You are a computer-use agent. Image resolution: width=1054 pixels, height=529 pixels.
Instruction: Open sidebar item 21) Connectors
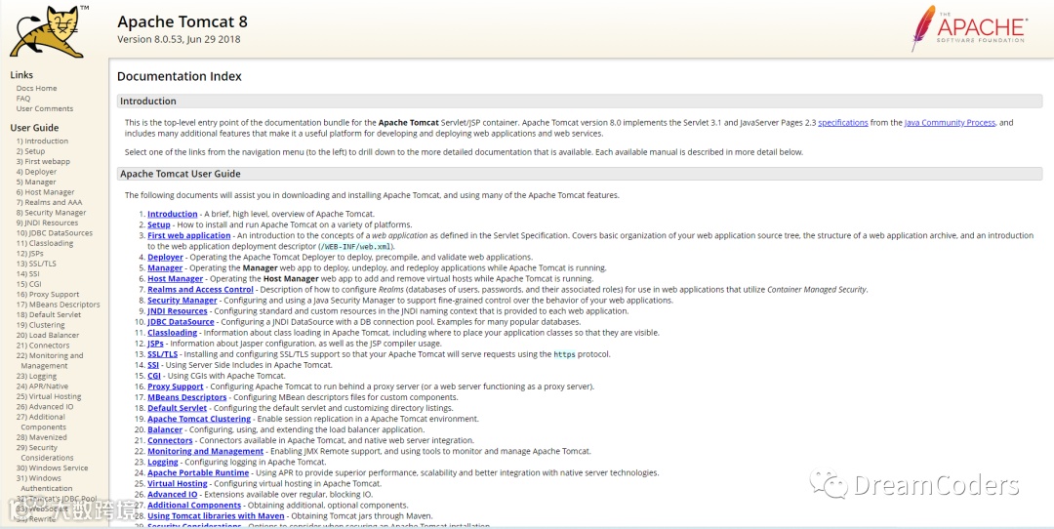pyautogui.click(x=43, y=345)
